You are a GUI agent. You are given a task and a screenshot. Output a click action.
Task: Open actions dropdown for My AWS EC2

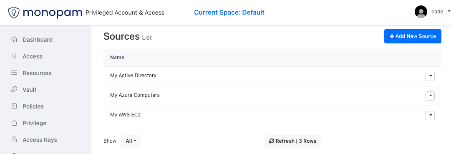pos(430,116)
